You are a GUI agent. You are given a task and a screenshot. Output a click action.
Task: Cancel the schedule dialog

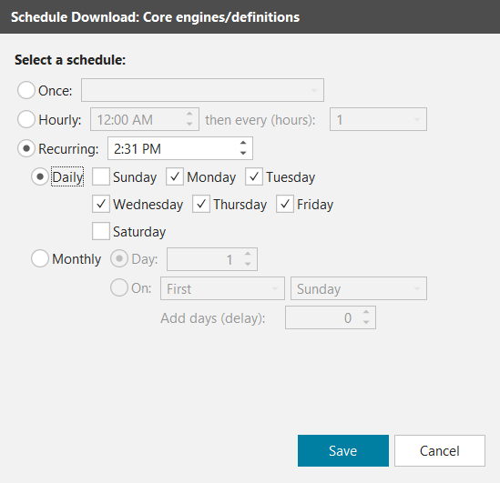pos(440,450)
